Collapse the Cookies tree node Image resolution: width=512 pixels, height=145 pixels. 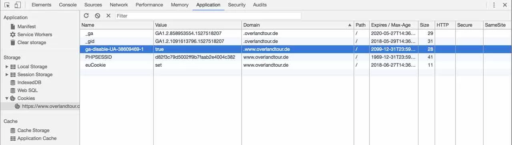coord(7,98)
